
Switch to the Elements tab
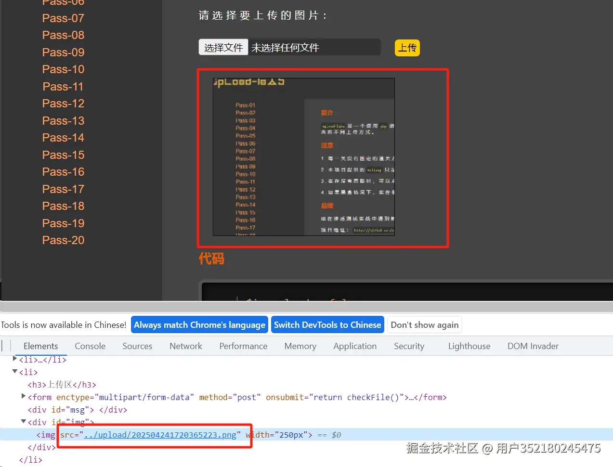tap(41, 346)
